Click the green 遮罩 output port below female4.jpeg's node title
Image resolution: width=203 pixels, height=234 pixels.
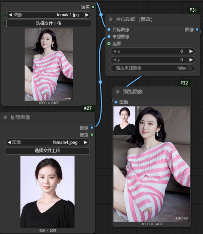coord(92,135)
